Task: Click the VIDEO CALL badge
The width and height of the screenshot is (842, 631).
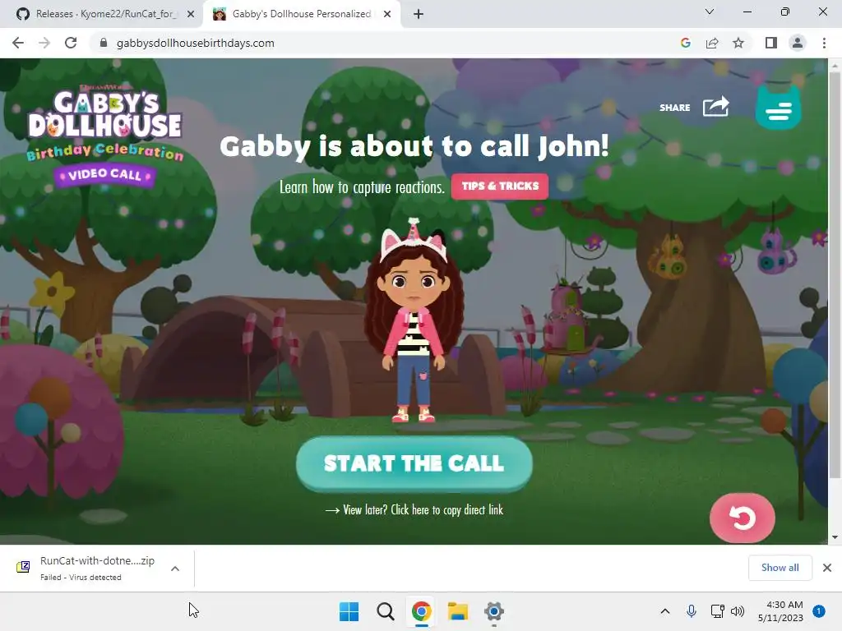Action: [104, 175]
